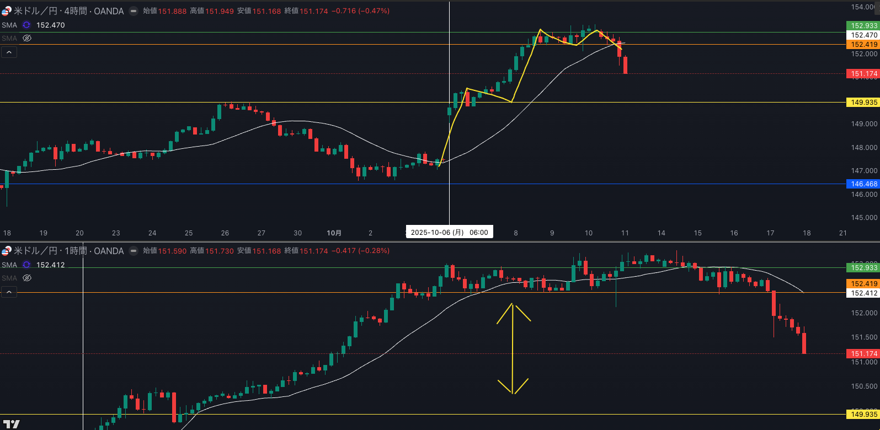This screenshot has height=430, width=880.
Task: Collapse the indicator legend in 4-hour chart
Action: (x=9, y=52)
